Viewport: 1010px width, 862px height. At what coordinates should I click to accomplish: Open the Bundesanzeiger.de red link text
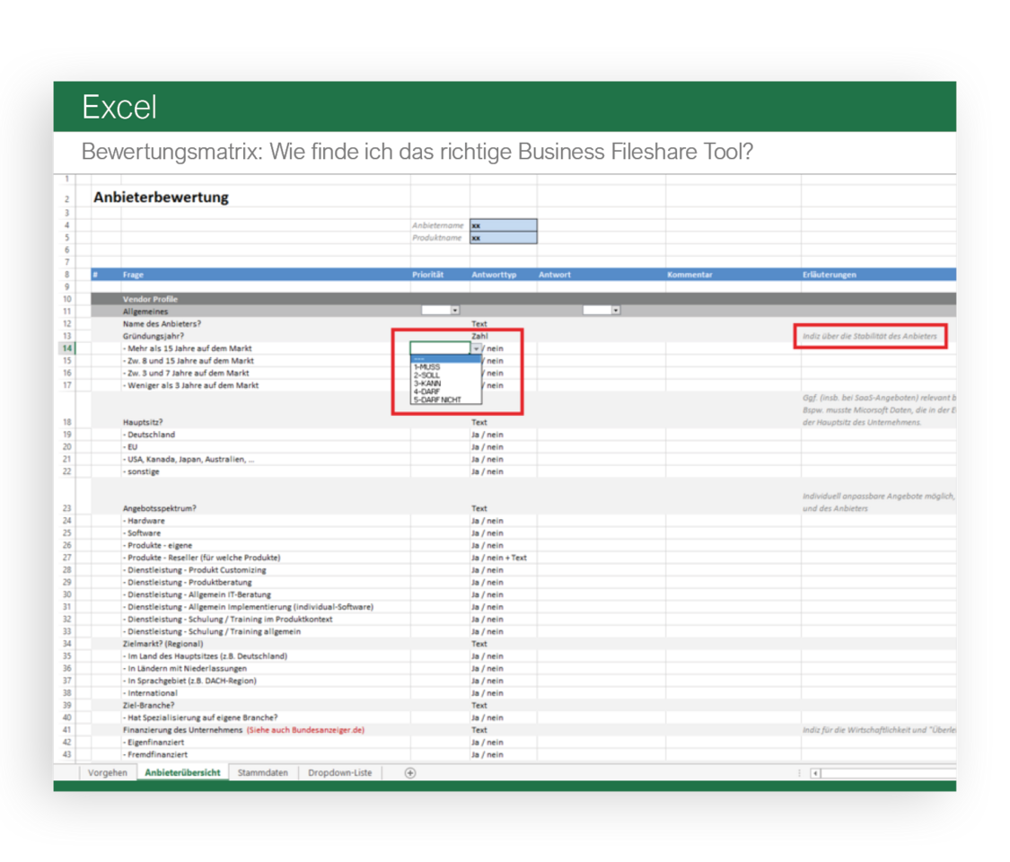(305, 730)
